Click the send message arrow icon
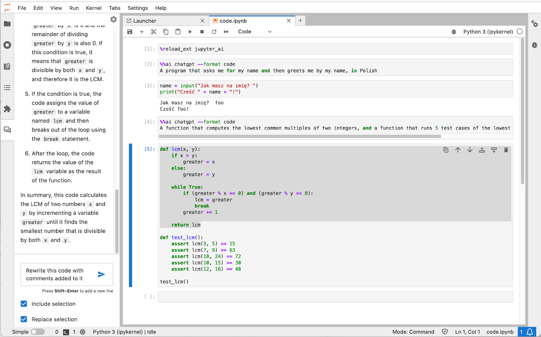Image resolution: width=541 pixels, height=337 pixels. coord(101,274)
